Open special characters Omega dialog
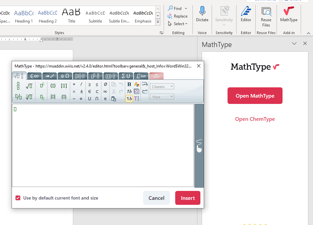The image size is (313, 225). 136,91
